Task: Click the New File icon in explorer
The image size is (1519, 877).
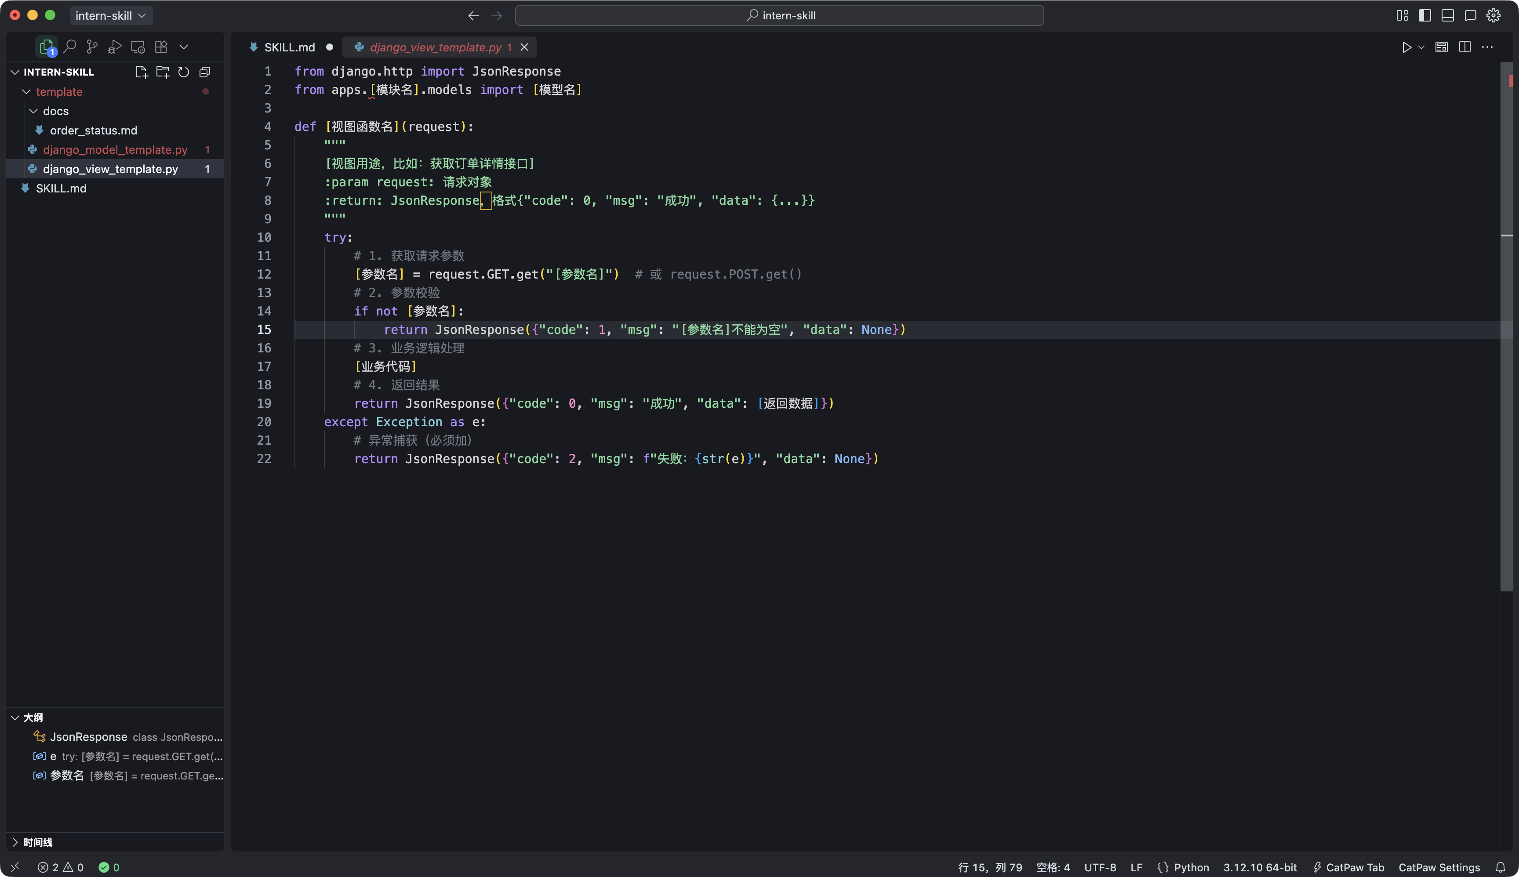Action: 141,72
